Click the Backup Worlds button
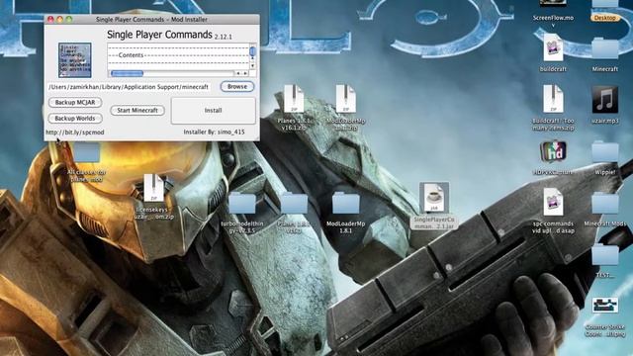Screen dimensions: 633x356 pyautogui.click(x=75, y=119)
